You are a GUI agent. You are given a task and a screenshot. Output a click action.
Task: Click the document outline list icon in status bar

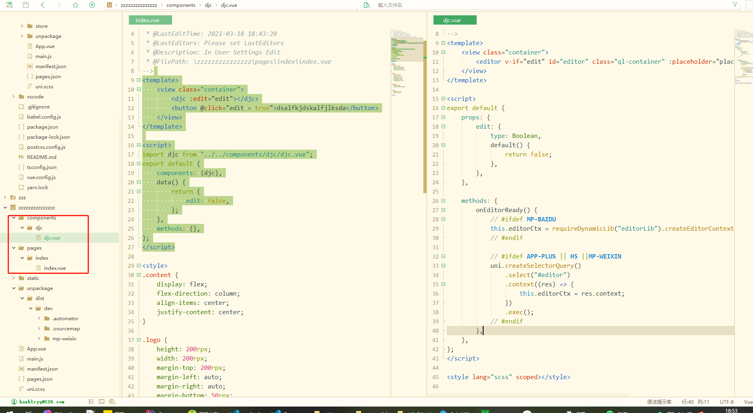[91, 402]
